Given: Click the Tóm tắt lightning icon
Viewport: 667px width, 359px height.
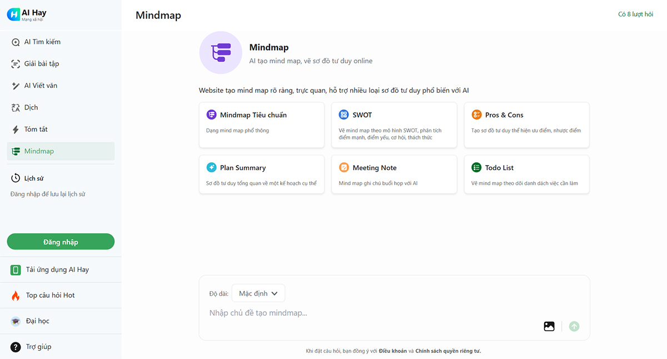Looking at the screenshot, I should [x=16, y=129].
